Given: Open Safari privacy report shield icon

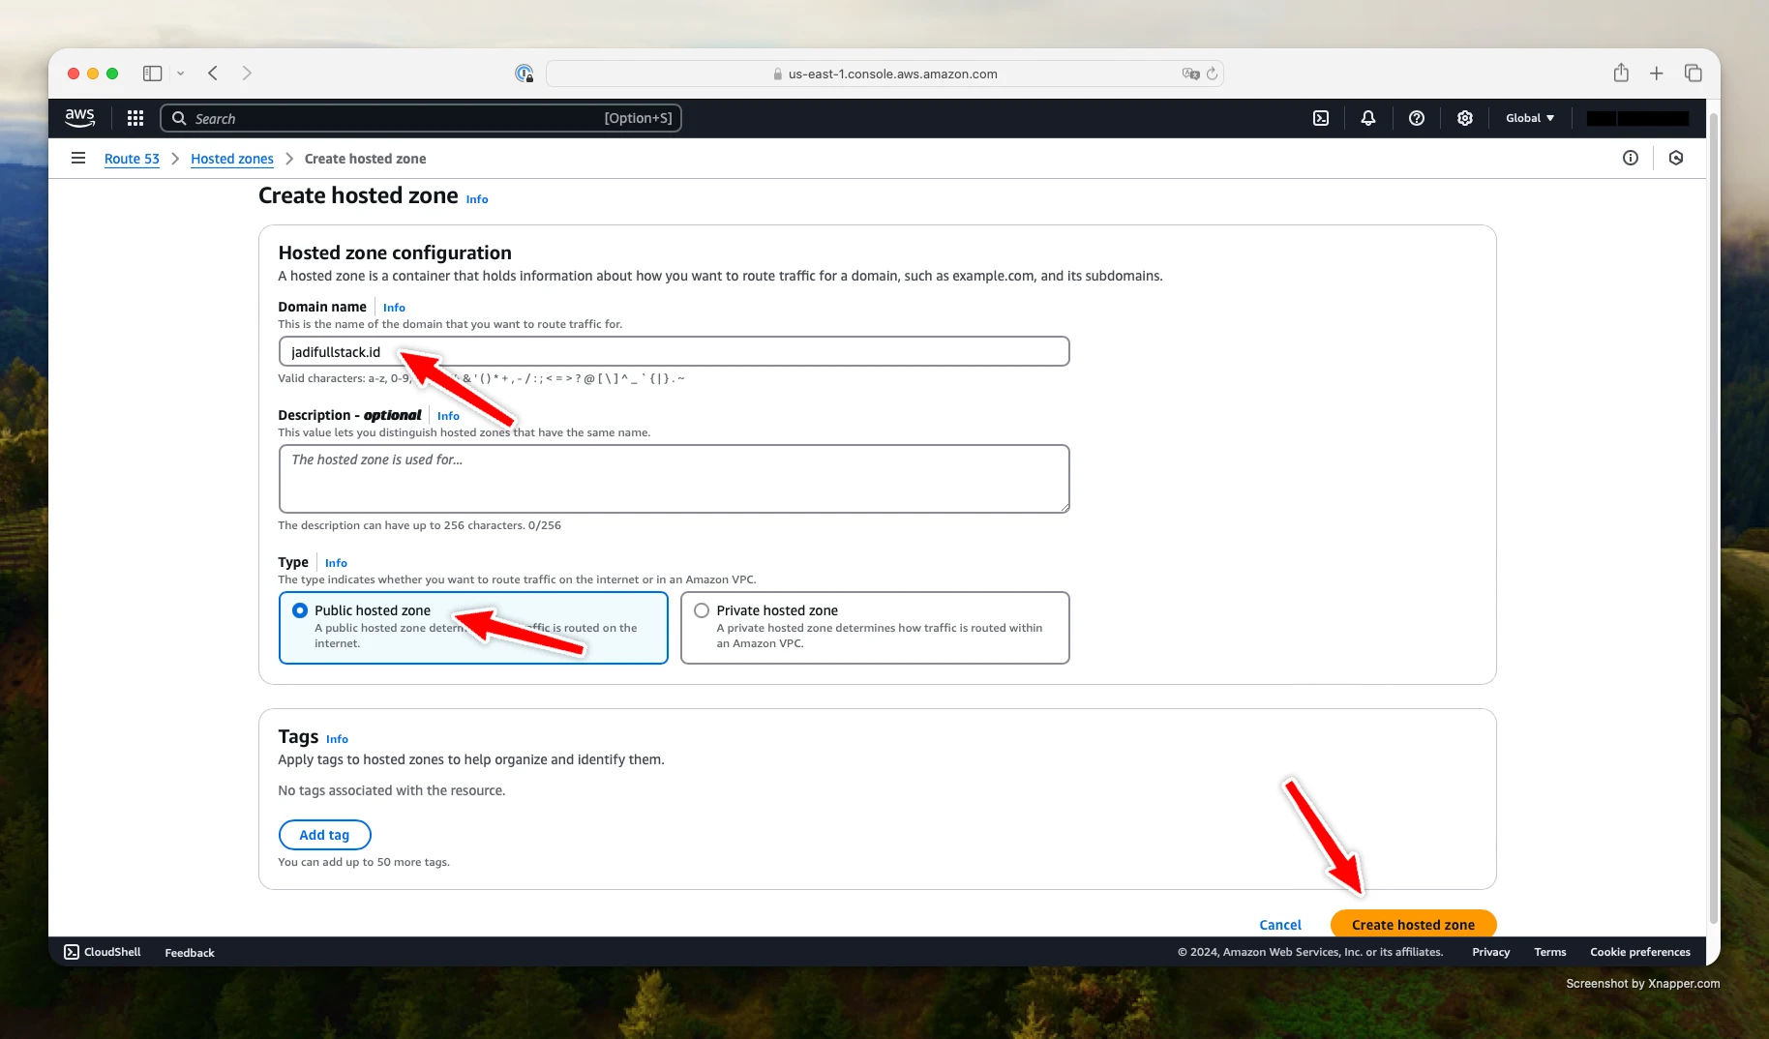Looking at the screenshot, I should [524, 74].
